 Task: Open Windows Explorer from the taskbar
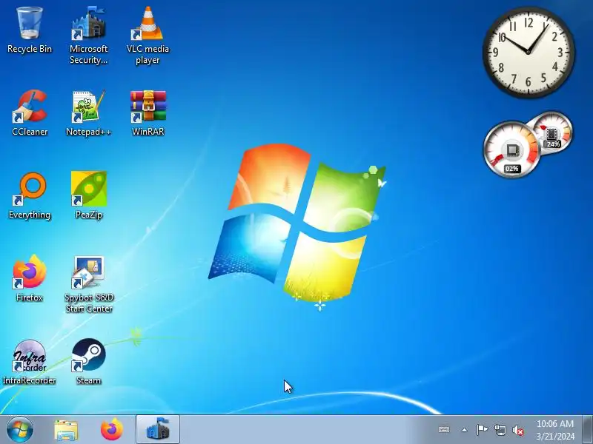(x=66, y=430)
